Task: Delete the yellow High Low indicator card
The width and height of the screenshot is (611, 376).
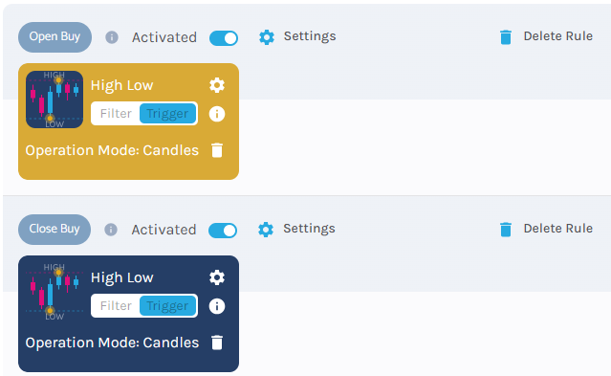Action: [217, 150]
